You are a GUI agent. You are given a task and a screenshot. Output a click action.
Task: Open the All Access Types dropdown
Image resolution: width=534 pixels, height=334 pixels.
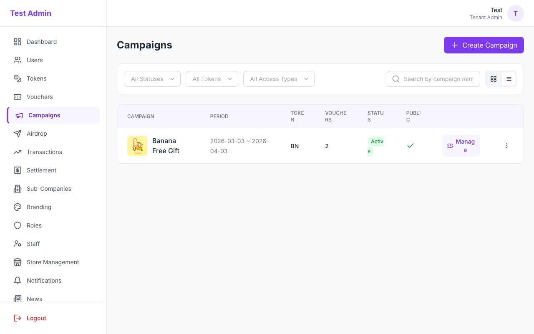click(279, 79)
